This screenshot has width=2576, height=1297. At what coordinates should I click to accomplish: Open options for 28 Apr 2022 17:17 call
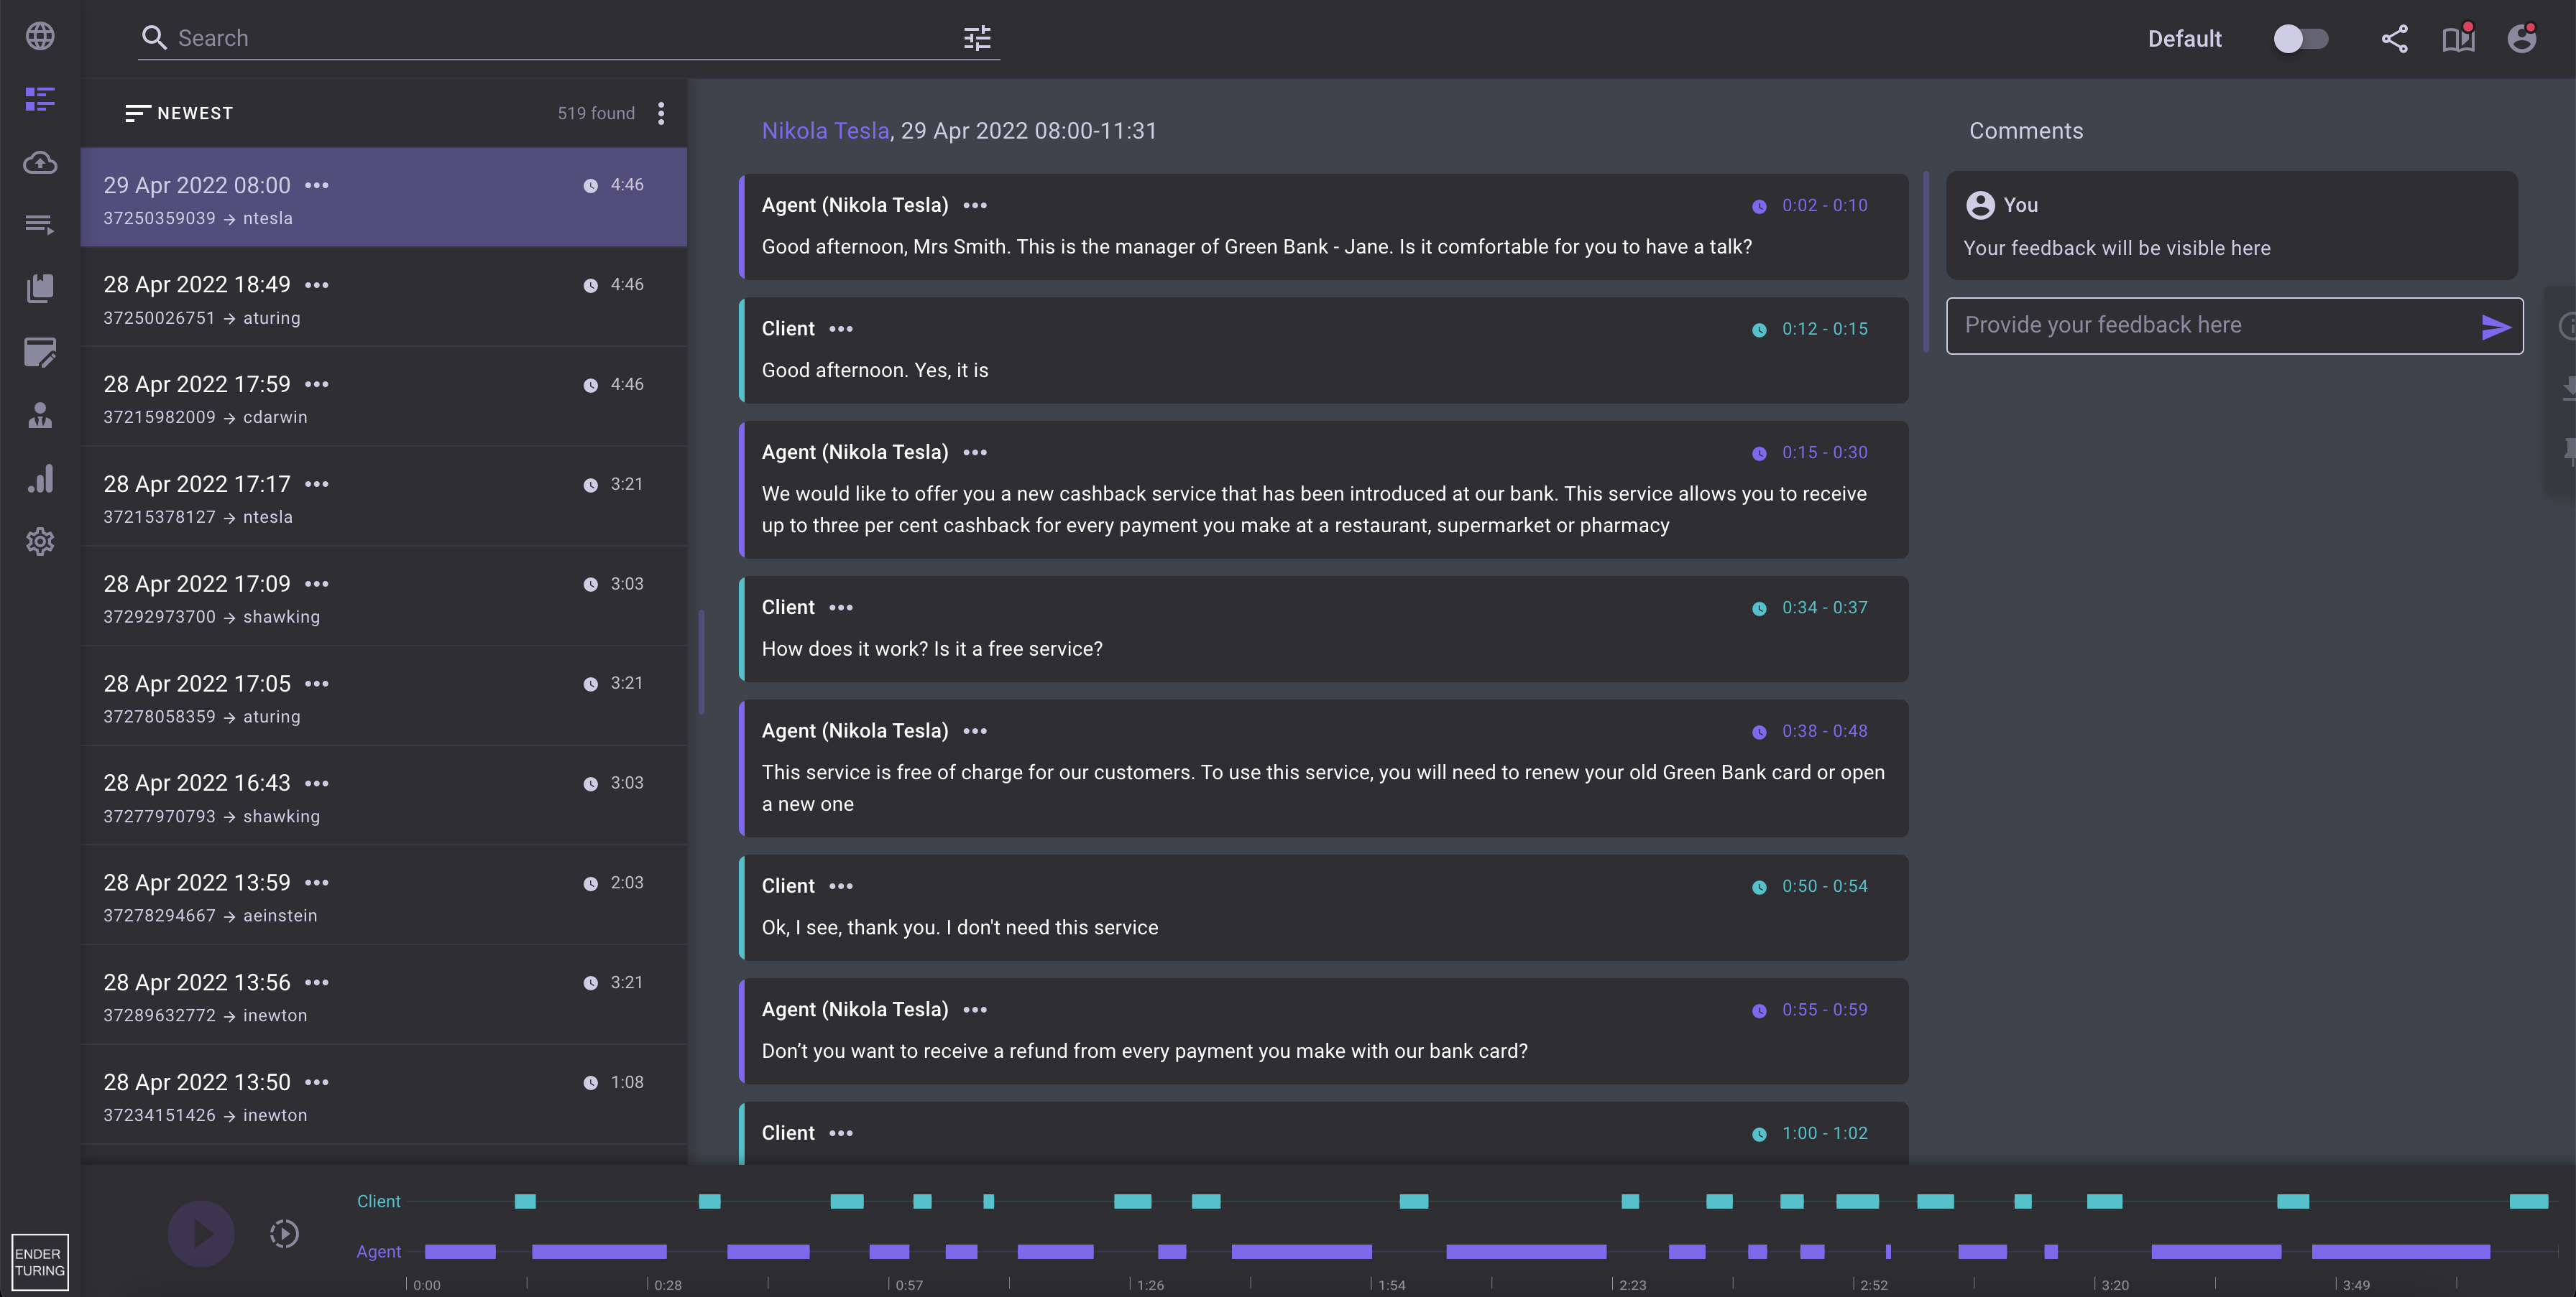(x=317, y=483)
